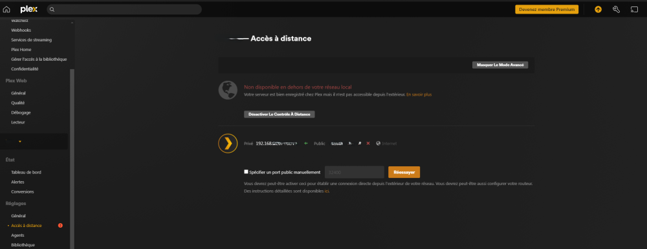647x249 pixels.
Task: Go to Plex home via house icon
Action: (6, 10)
